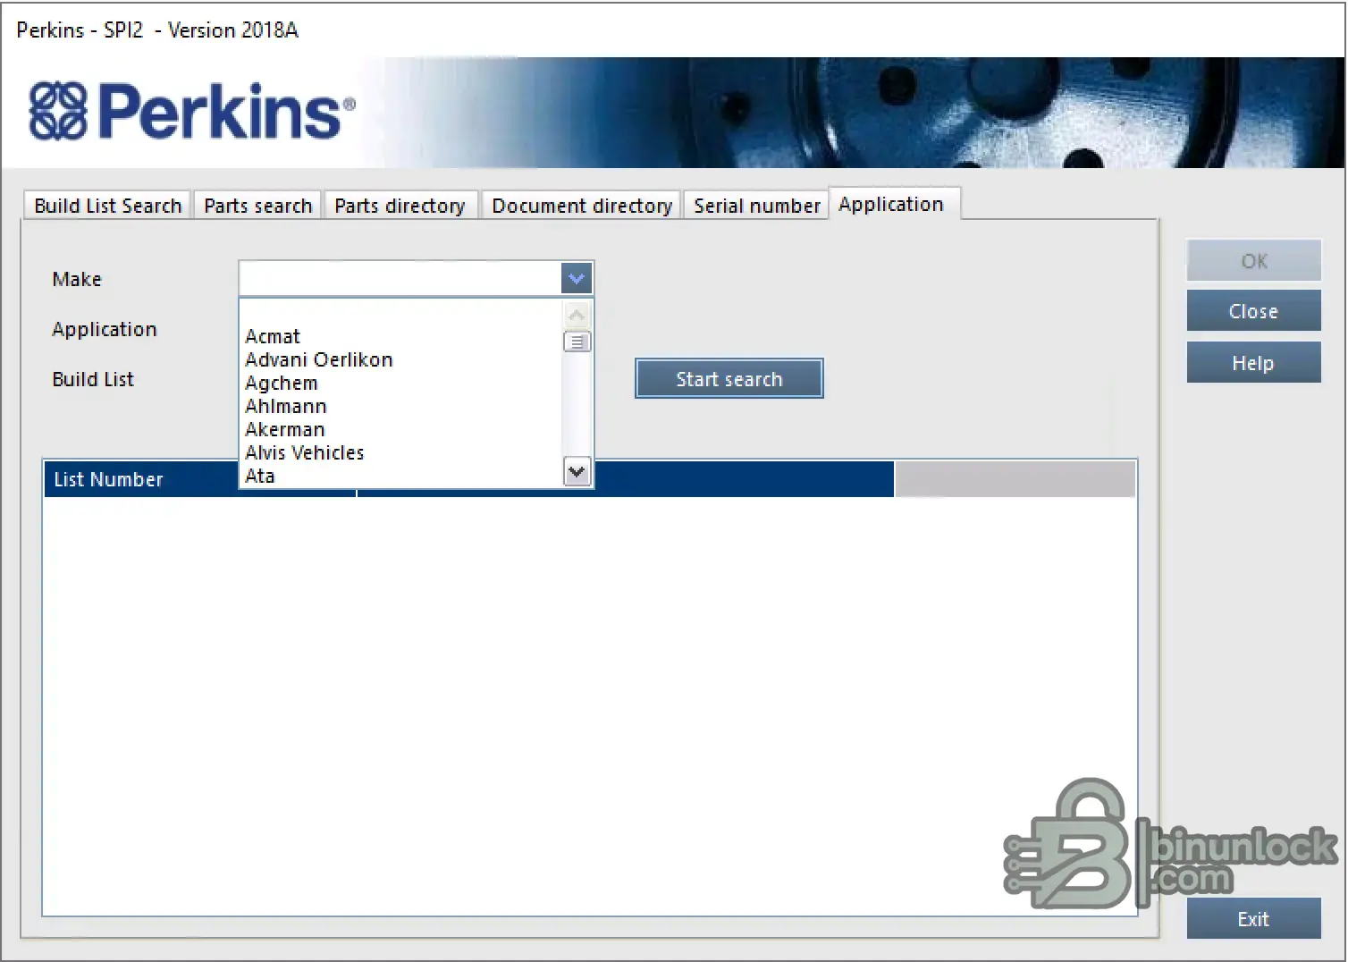Select Ata in the Make list
The image size is (1348, 962).
tap(402, 476)
